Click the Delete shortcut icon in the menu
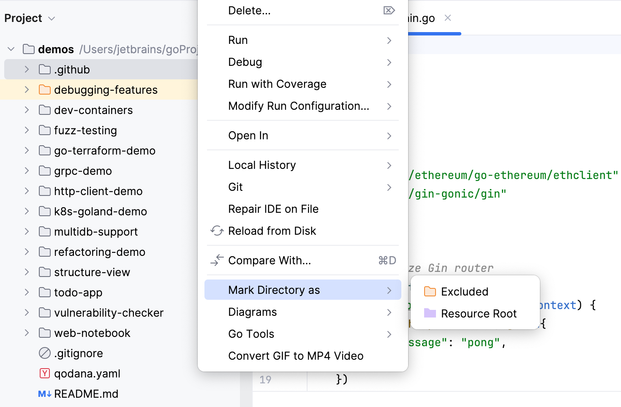 click(x=389, y=10)
